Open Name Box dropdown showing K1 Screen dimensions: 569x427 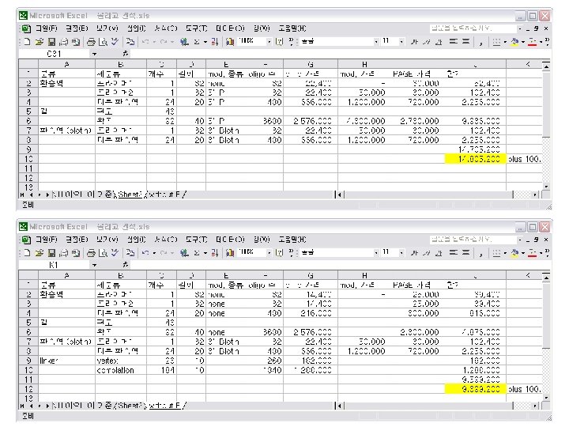coord(94,265)
